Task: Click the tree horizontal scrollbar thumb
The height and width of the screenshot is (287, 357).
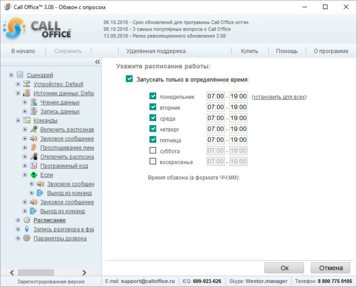Action: click(x=36, y=272)
